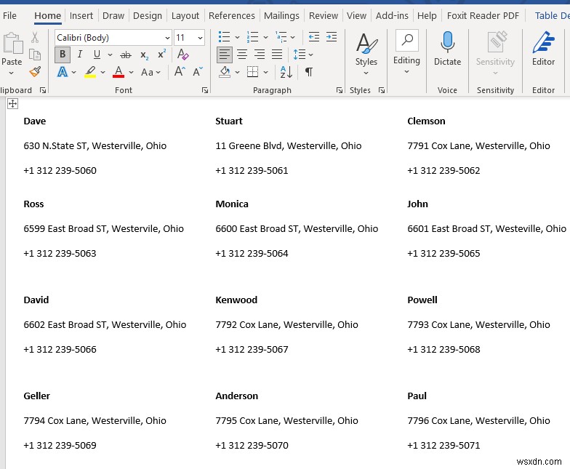570x469 pixels.
Task: Apply paragraph shading fill
Action: (225, 72)
